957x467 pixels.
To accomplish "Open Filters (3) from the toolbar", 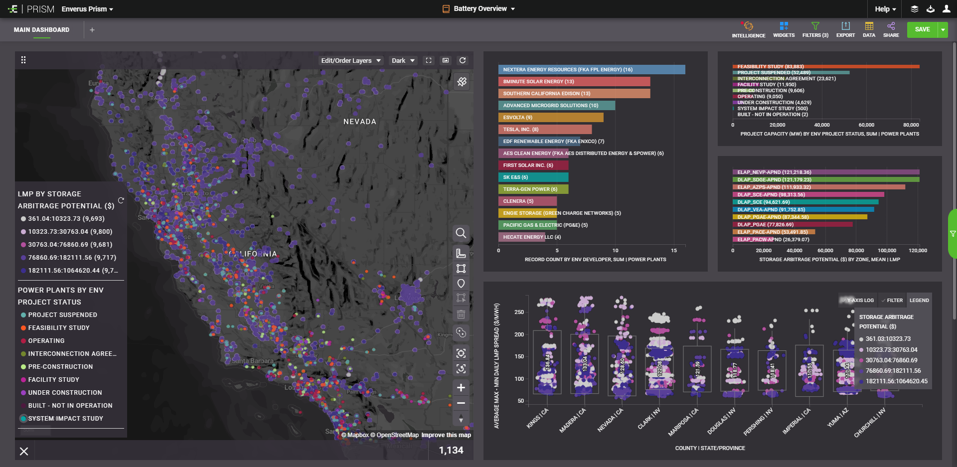I will tap(815, 29).
